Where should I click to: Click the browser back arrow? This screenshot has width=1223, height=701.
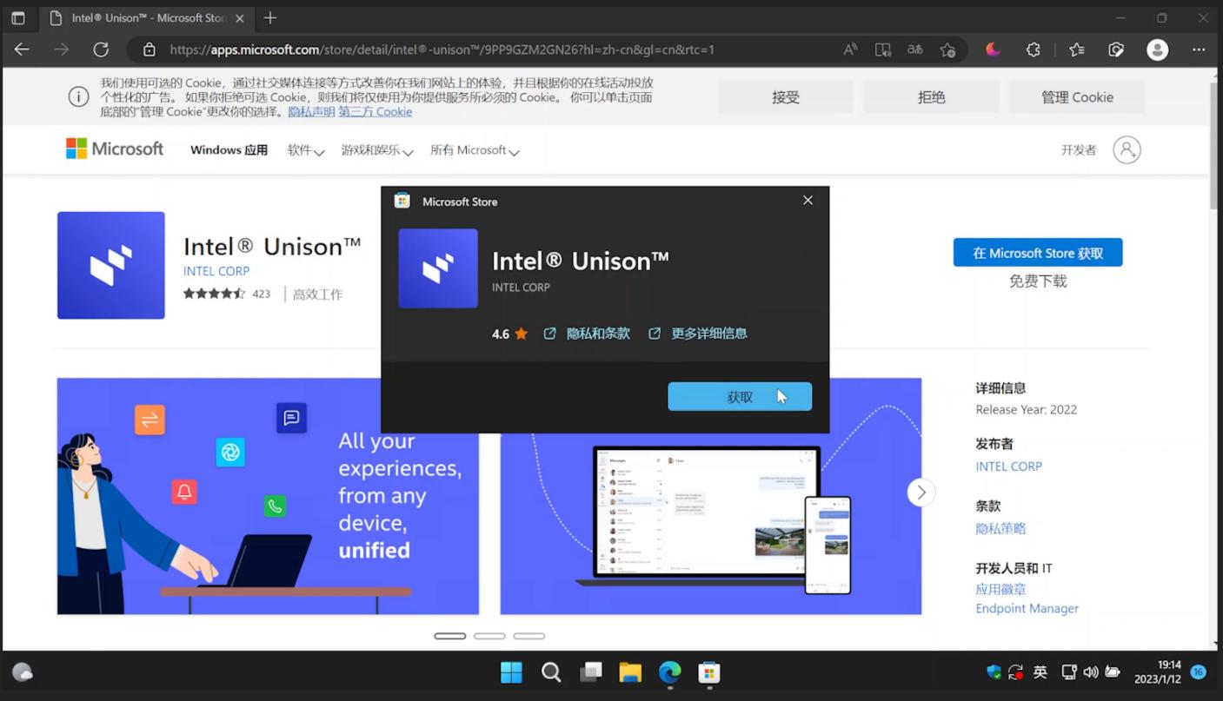coord(22,50)
